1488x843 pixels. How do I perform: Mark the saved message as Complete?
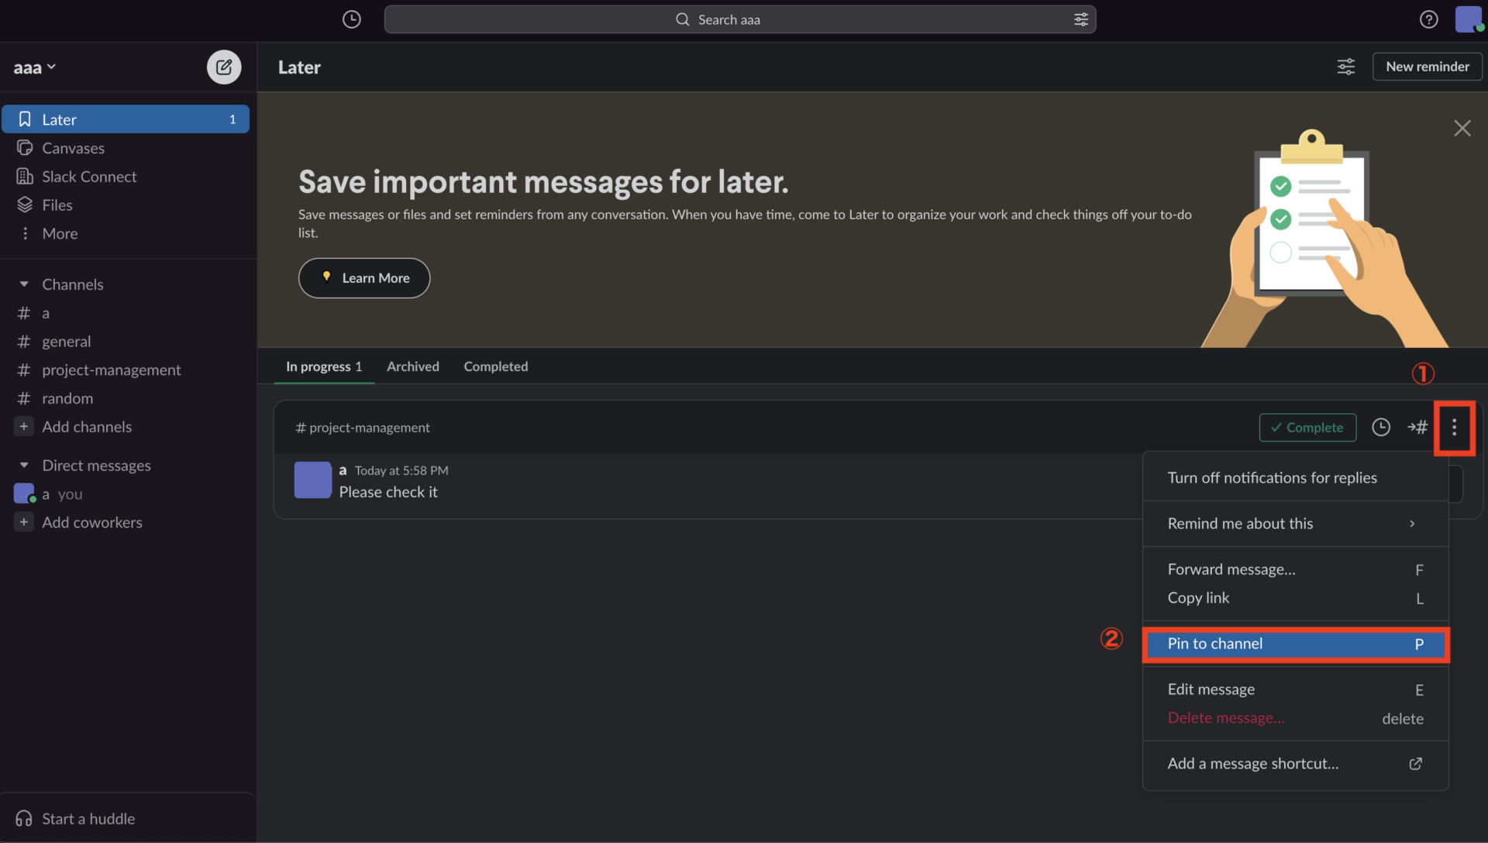coord(1307,427)
